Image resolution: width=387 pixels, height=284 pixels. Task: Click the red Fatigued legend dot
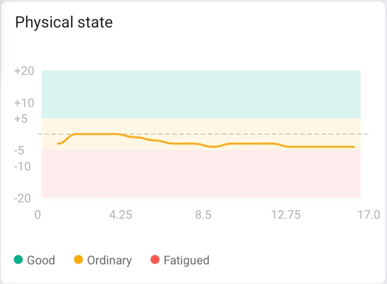point(155,259)
